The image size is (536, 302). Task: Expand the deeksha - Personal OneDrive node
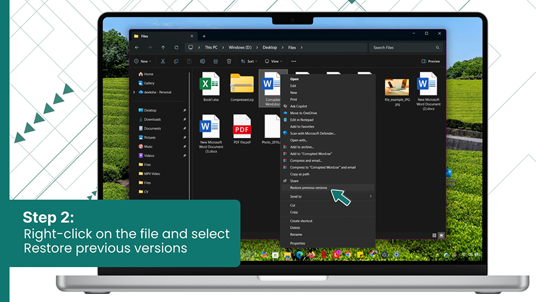tap(134, 93)
